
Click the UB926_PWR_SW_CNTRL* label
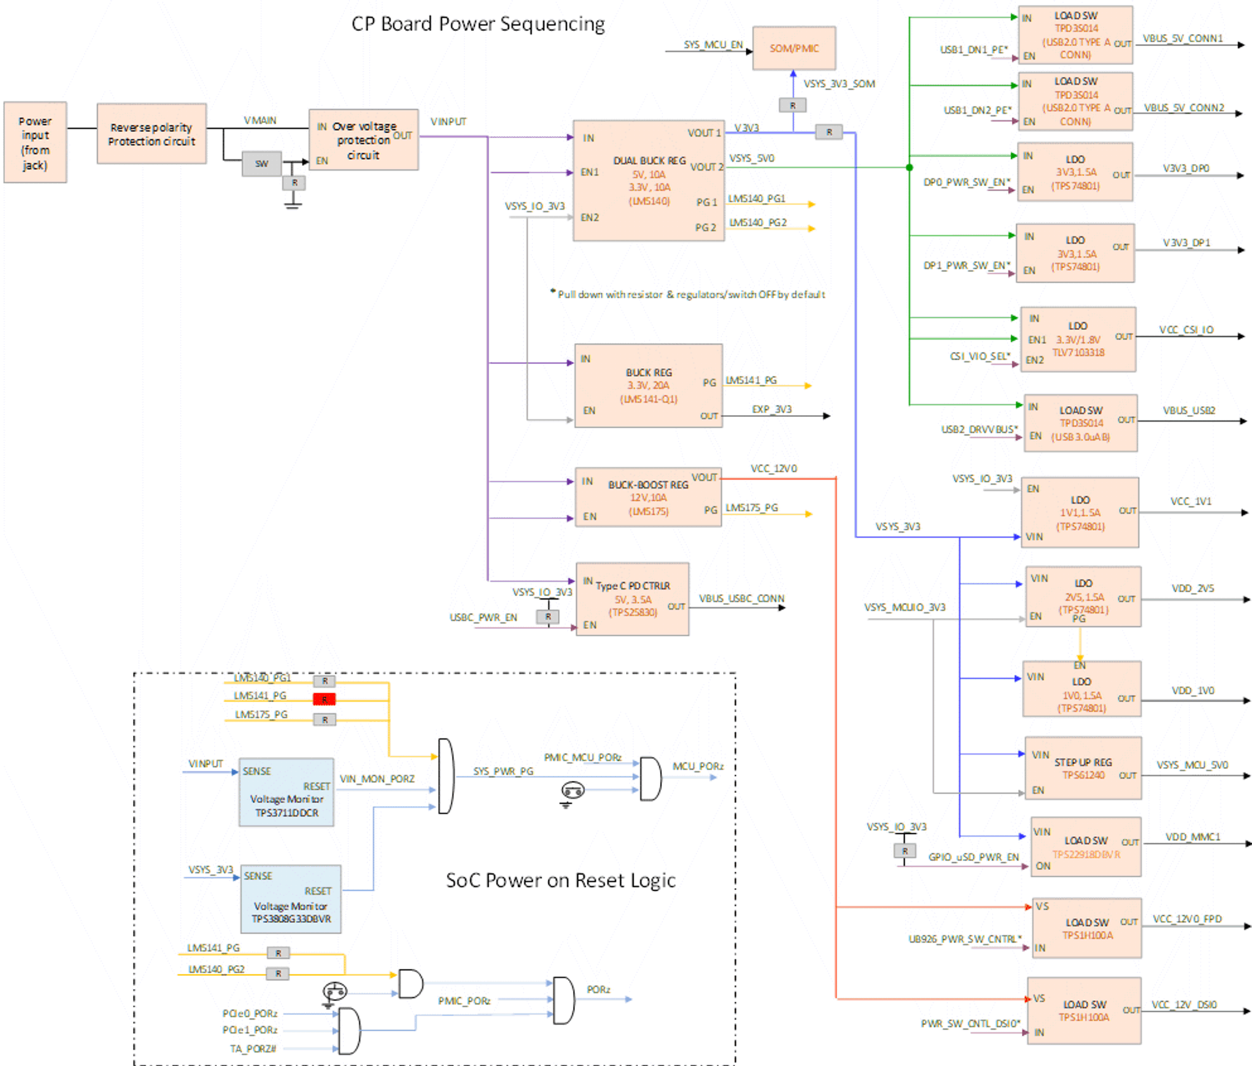(965, 939)
